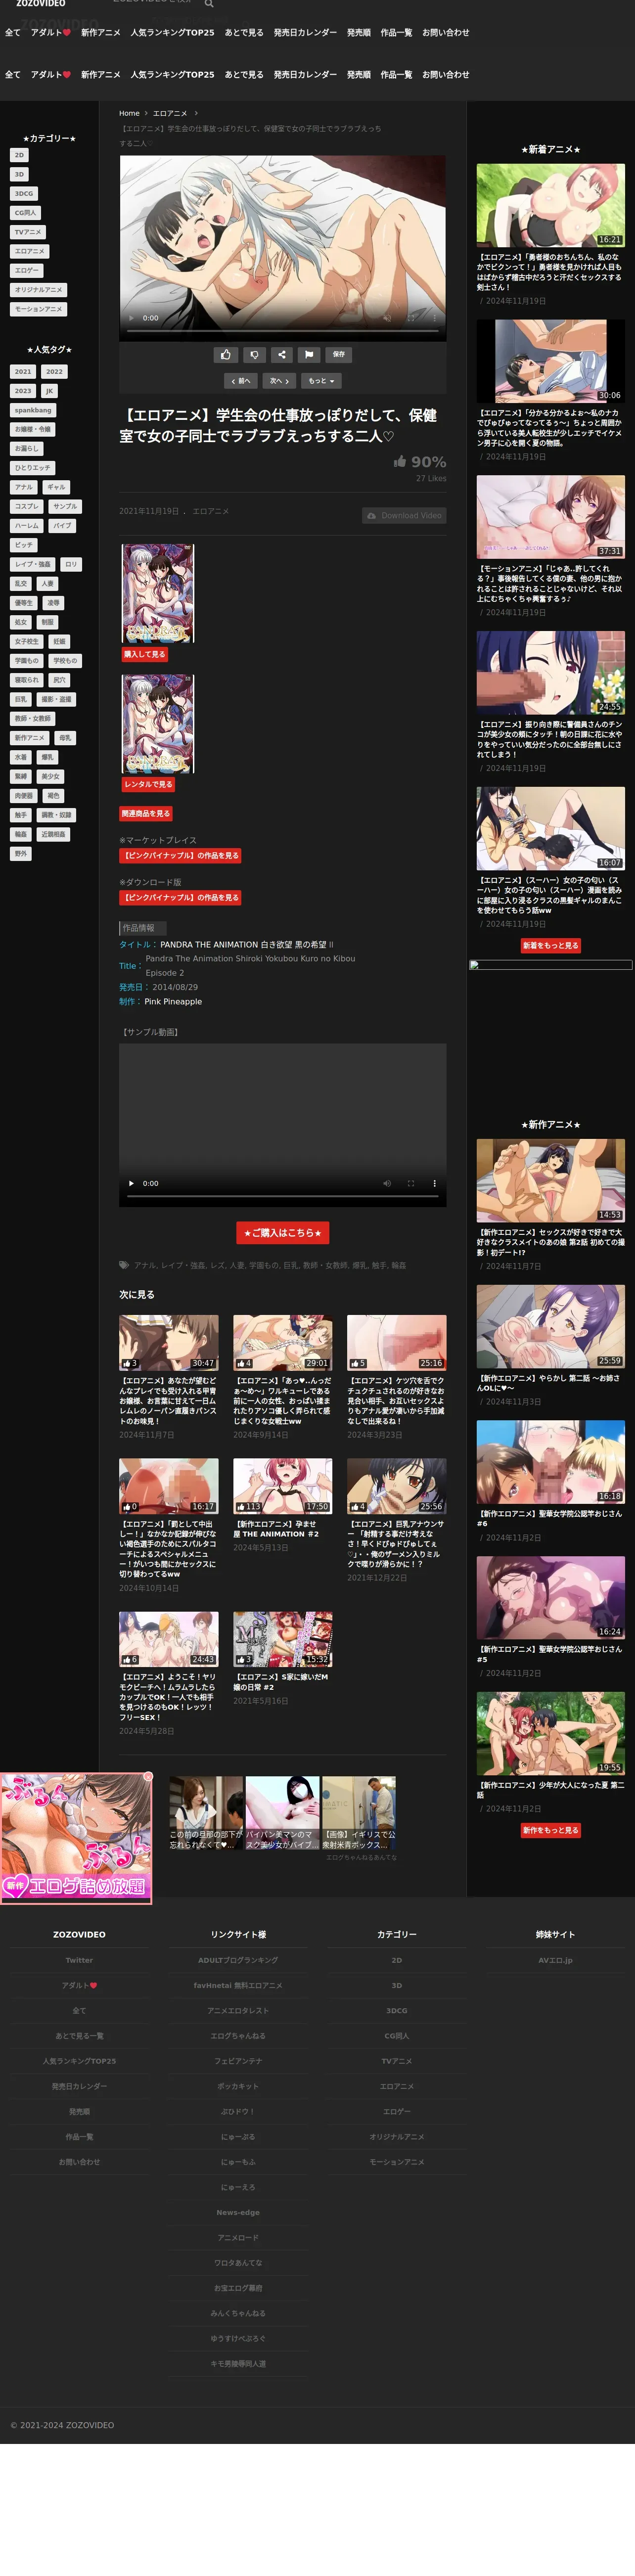Open あとで見る in the second nav row
The width and height of the screenshot is (635, 2576).
point(244,75)
